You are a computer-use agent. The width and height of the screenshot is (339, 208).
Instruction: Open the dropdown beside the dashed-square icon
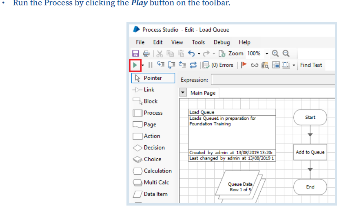(x=294, y=65)
